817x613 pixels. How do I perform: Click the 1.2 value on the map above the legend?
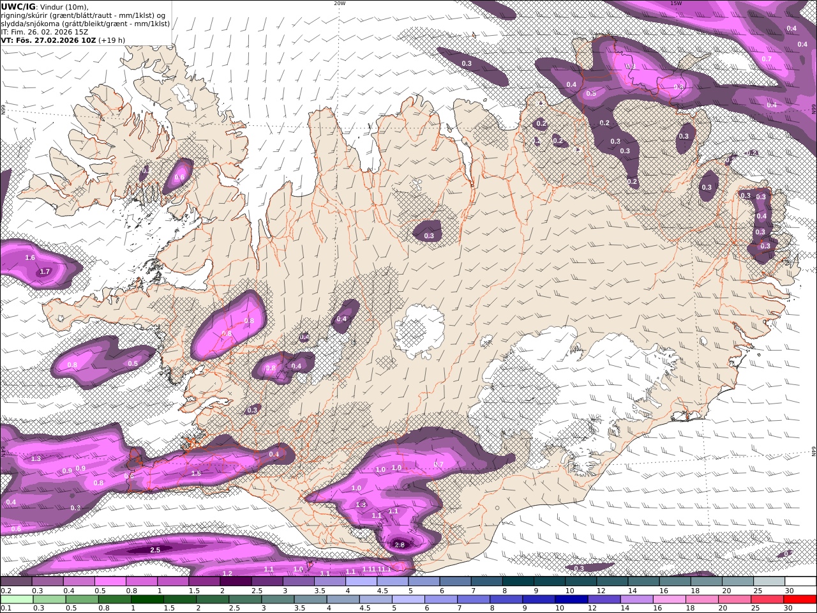(227, 573)
